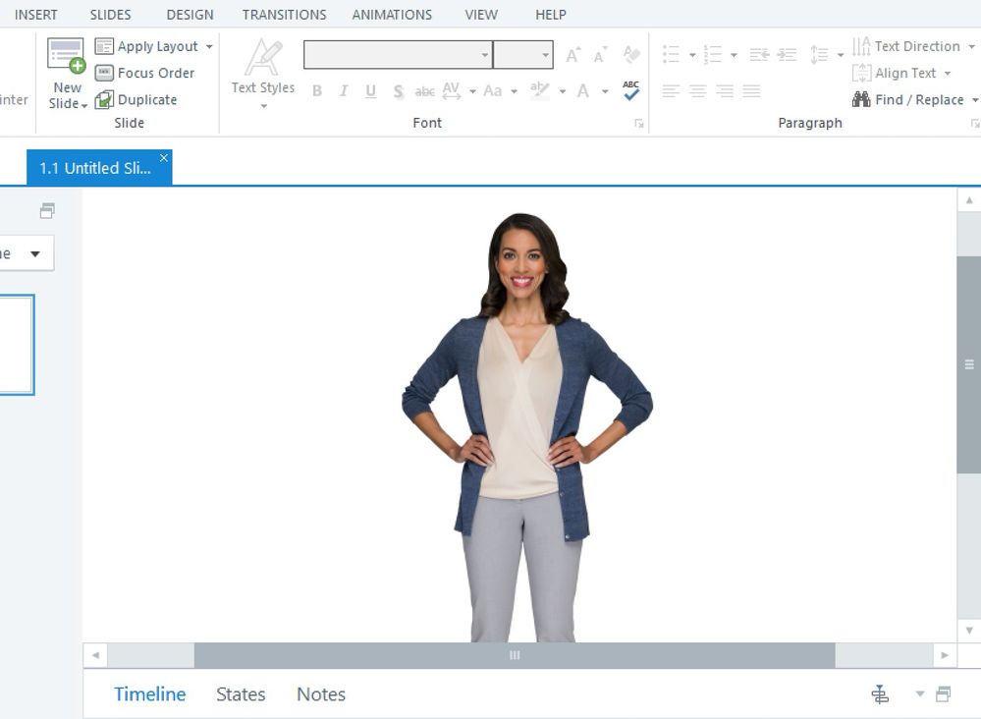The width and height of the screenshot is (981, 719).
Task: Click the Justify text alignment icon
Action: click(751, 91)
